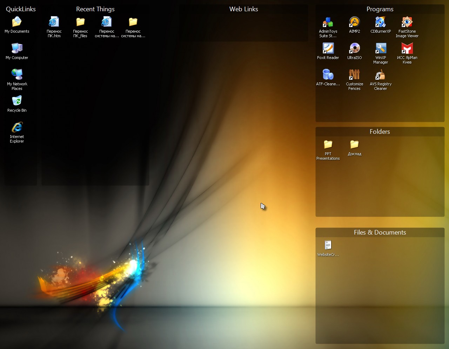Image resolution: width=449 pixels, height=349 pixels.
Task: Click the Folders fence title
Action: (380, 132)
